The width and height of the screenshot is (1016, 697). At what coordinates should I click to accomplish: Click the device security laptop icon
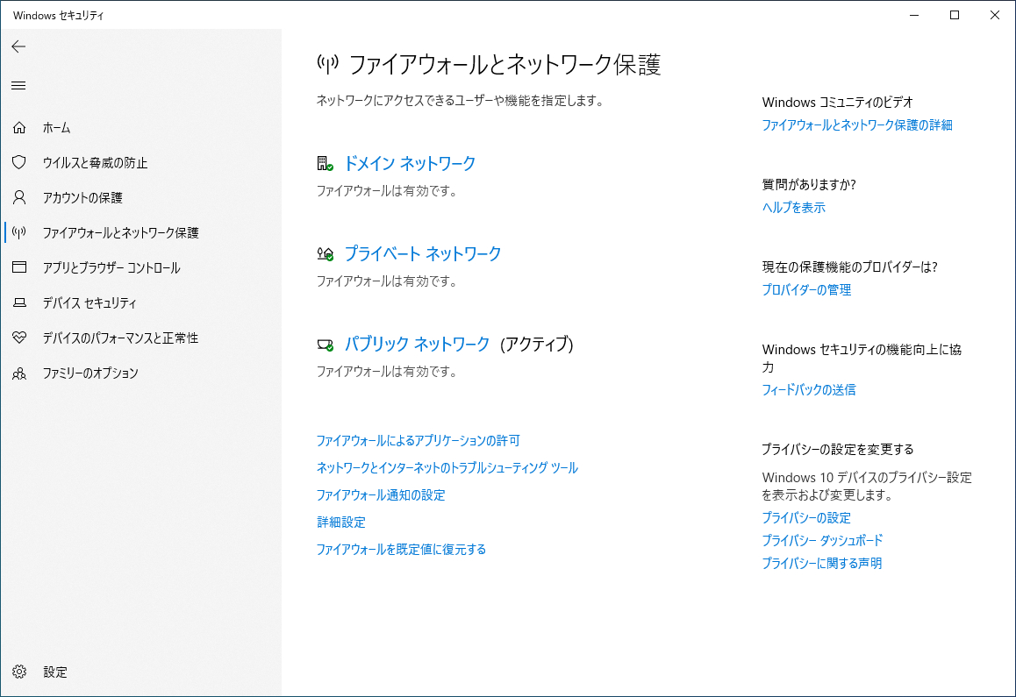19,302
